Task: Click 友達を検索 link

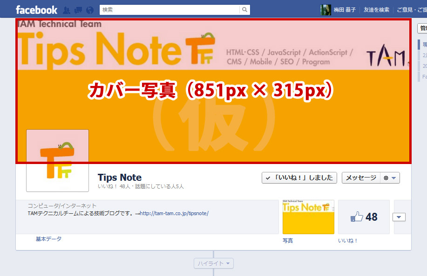Action: pyautogui.click(x=376, y=10)
